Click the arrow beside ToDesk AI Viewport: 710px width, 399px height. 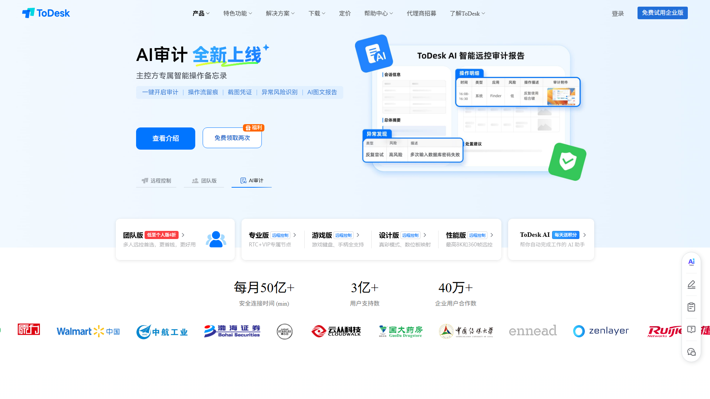click(585, 235)
